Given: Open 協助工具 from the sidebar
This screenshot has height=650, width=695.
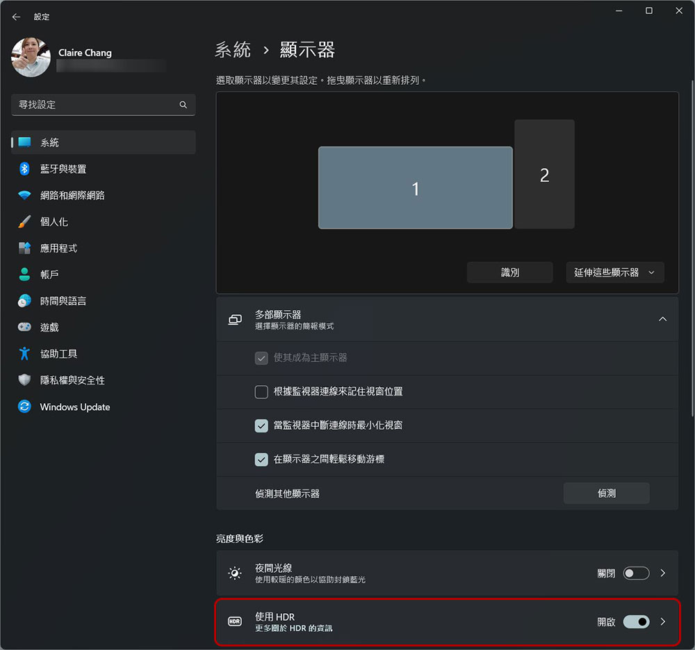Looking at the screenshot, I should (58, 354).
